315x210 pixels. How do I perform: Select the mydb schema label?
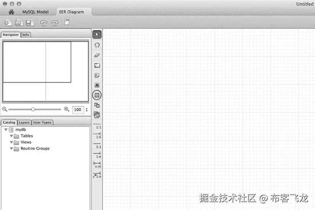click(x=21, y=129)
